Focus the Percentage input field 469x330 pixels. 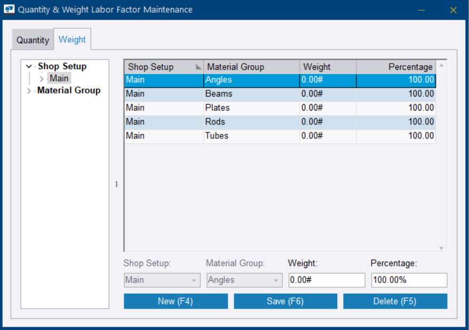409,280
